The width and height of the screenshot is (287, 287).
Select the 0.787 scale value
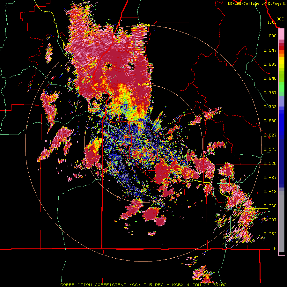tap(270, 92)
